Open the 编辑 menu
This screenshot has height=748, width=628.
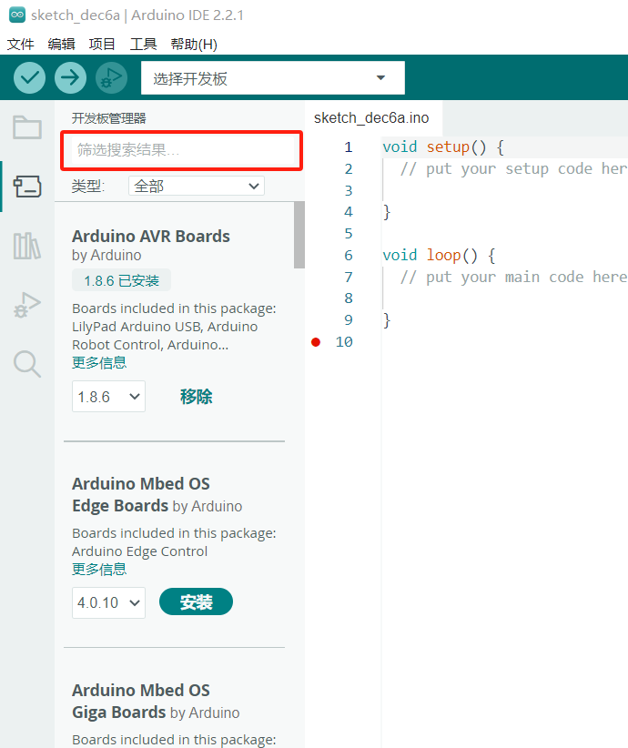pyautogui.click(x=62, y=45)
